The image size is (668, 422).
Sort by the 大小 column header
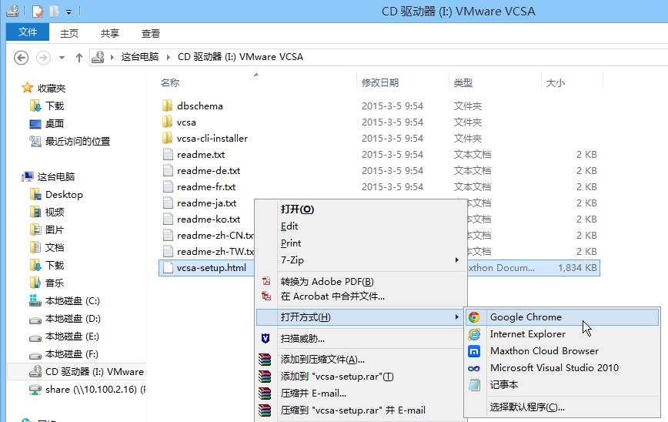pyautogui.click(x=556, y=82)
